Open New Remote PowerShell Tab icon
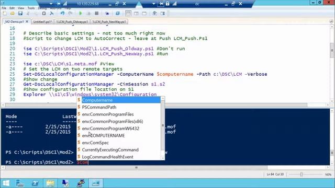The width and height of the screenshot is (335, 188). tap(107, 14)
